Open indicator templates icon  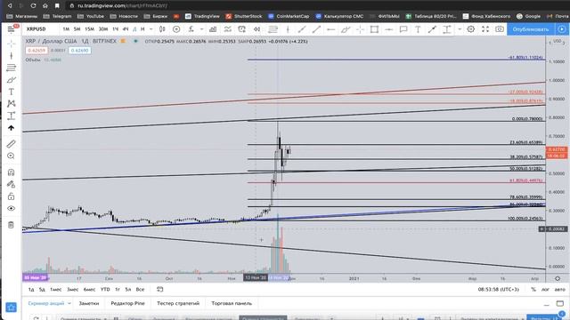tap(228, 29)
